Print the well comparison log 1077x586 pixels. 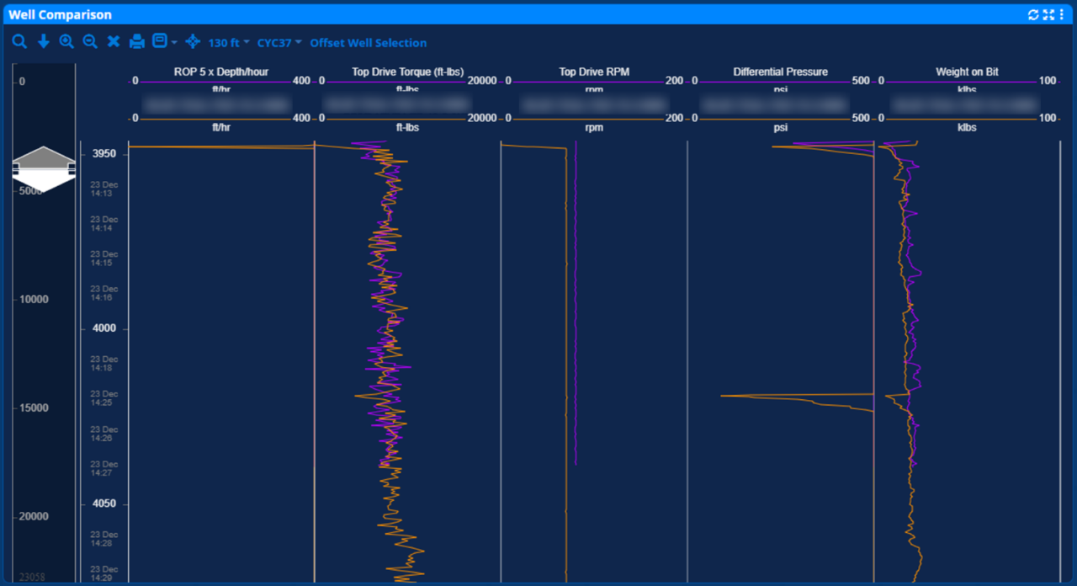(136, 41)
